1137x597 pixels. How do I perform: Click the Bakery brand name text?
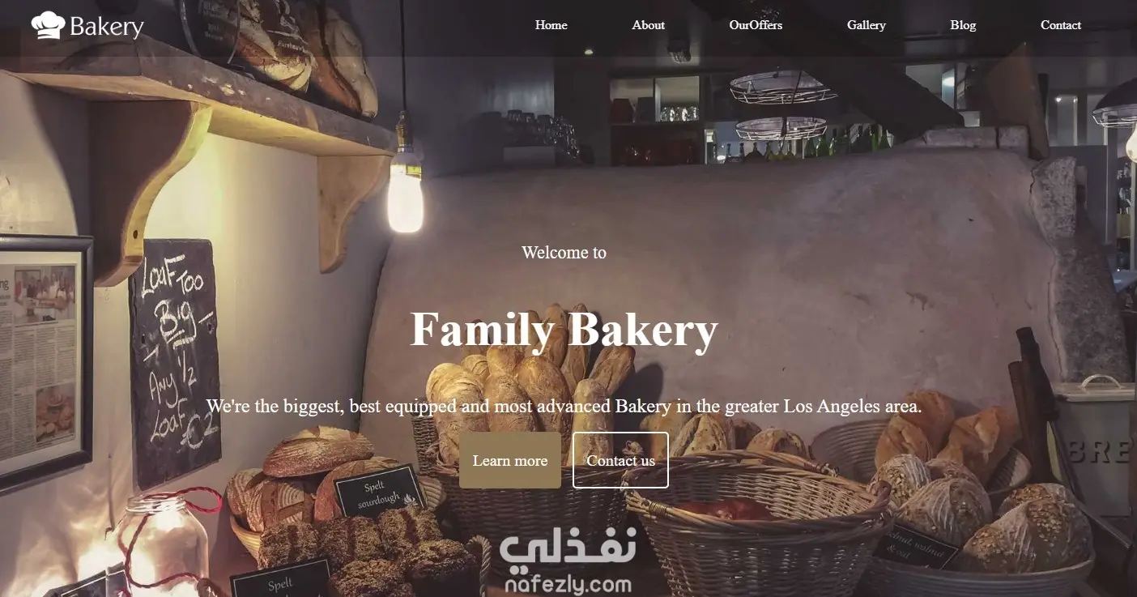106,27
